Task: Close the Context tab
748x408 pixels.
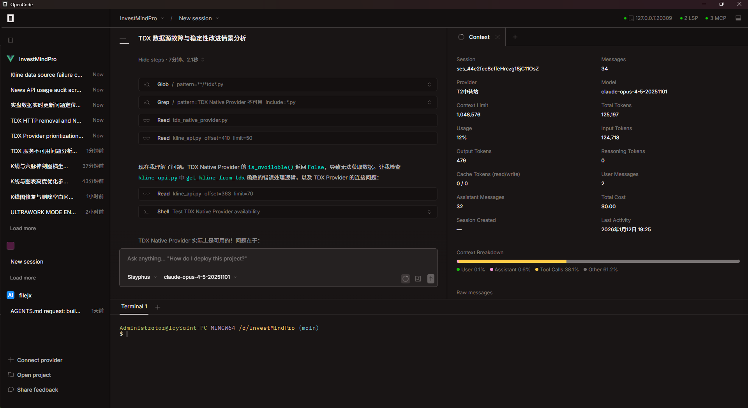Action: click(497, 37)
